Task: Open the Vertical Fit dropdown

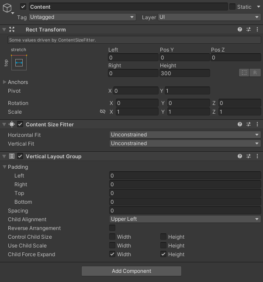Action: pyautogui.click(x=185, y=143)
